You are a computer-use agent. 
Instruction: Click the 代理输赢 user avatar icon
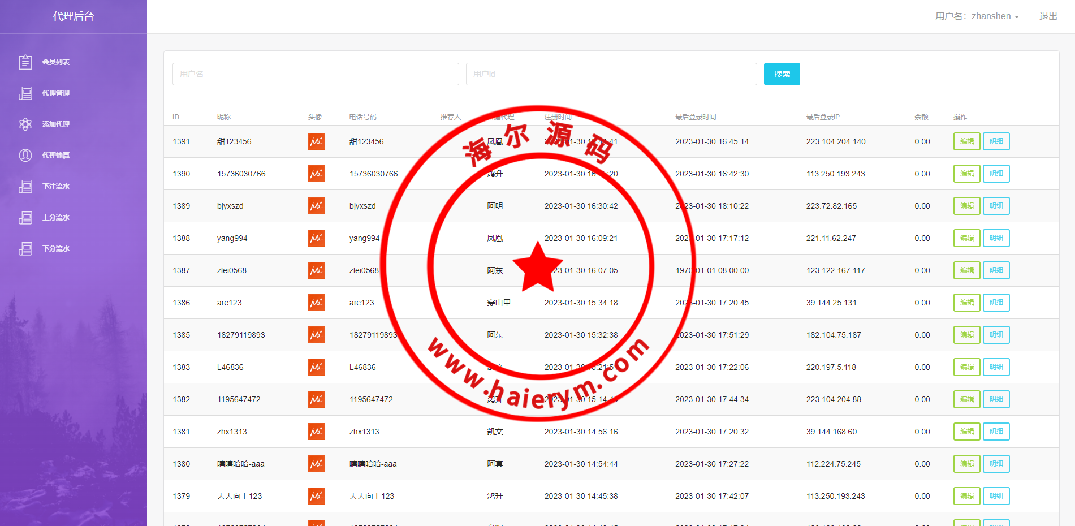(25, 155)
